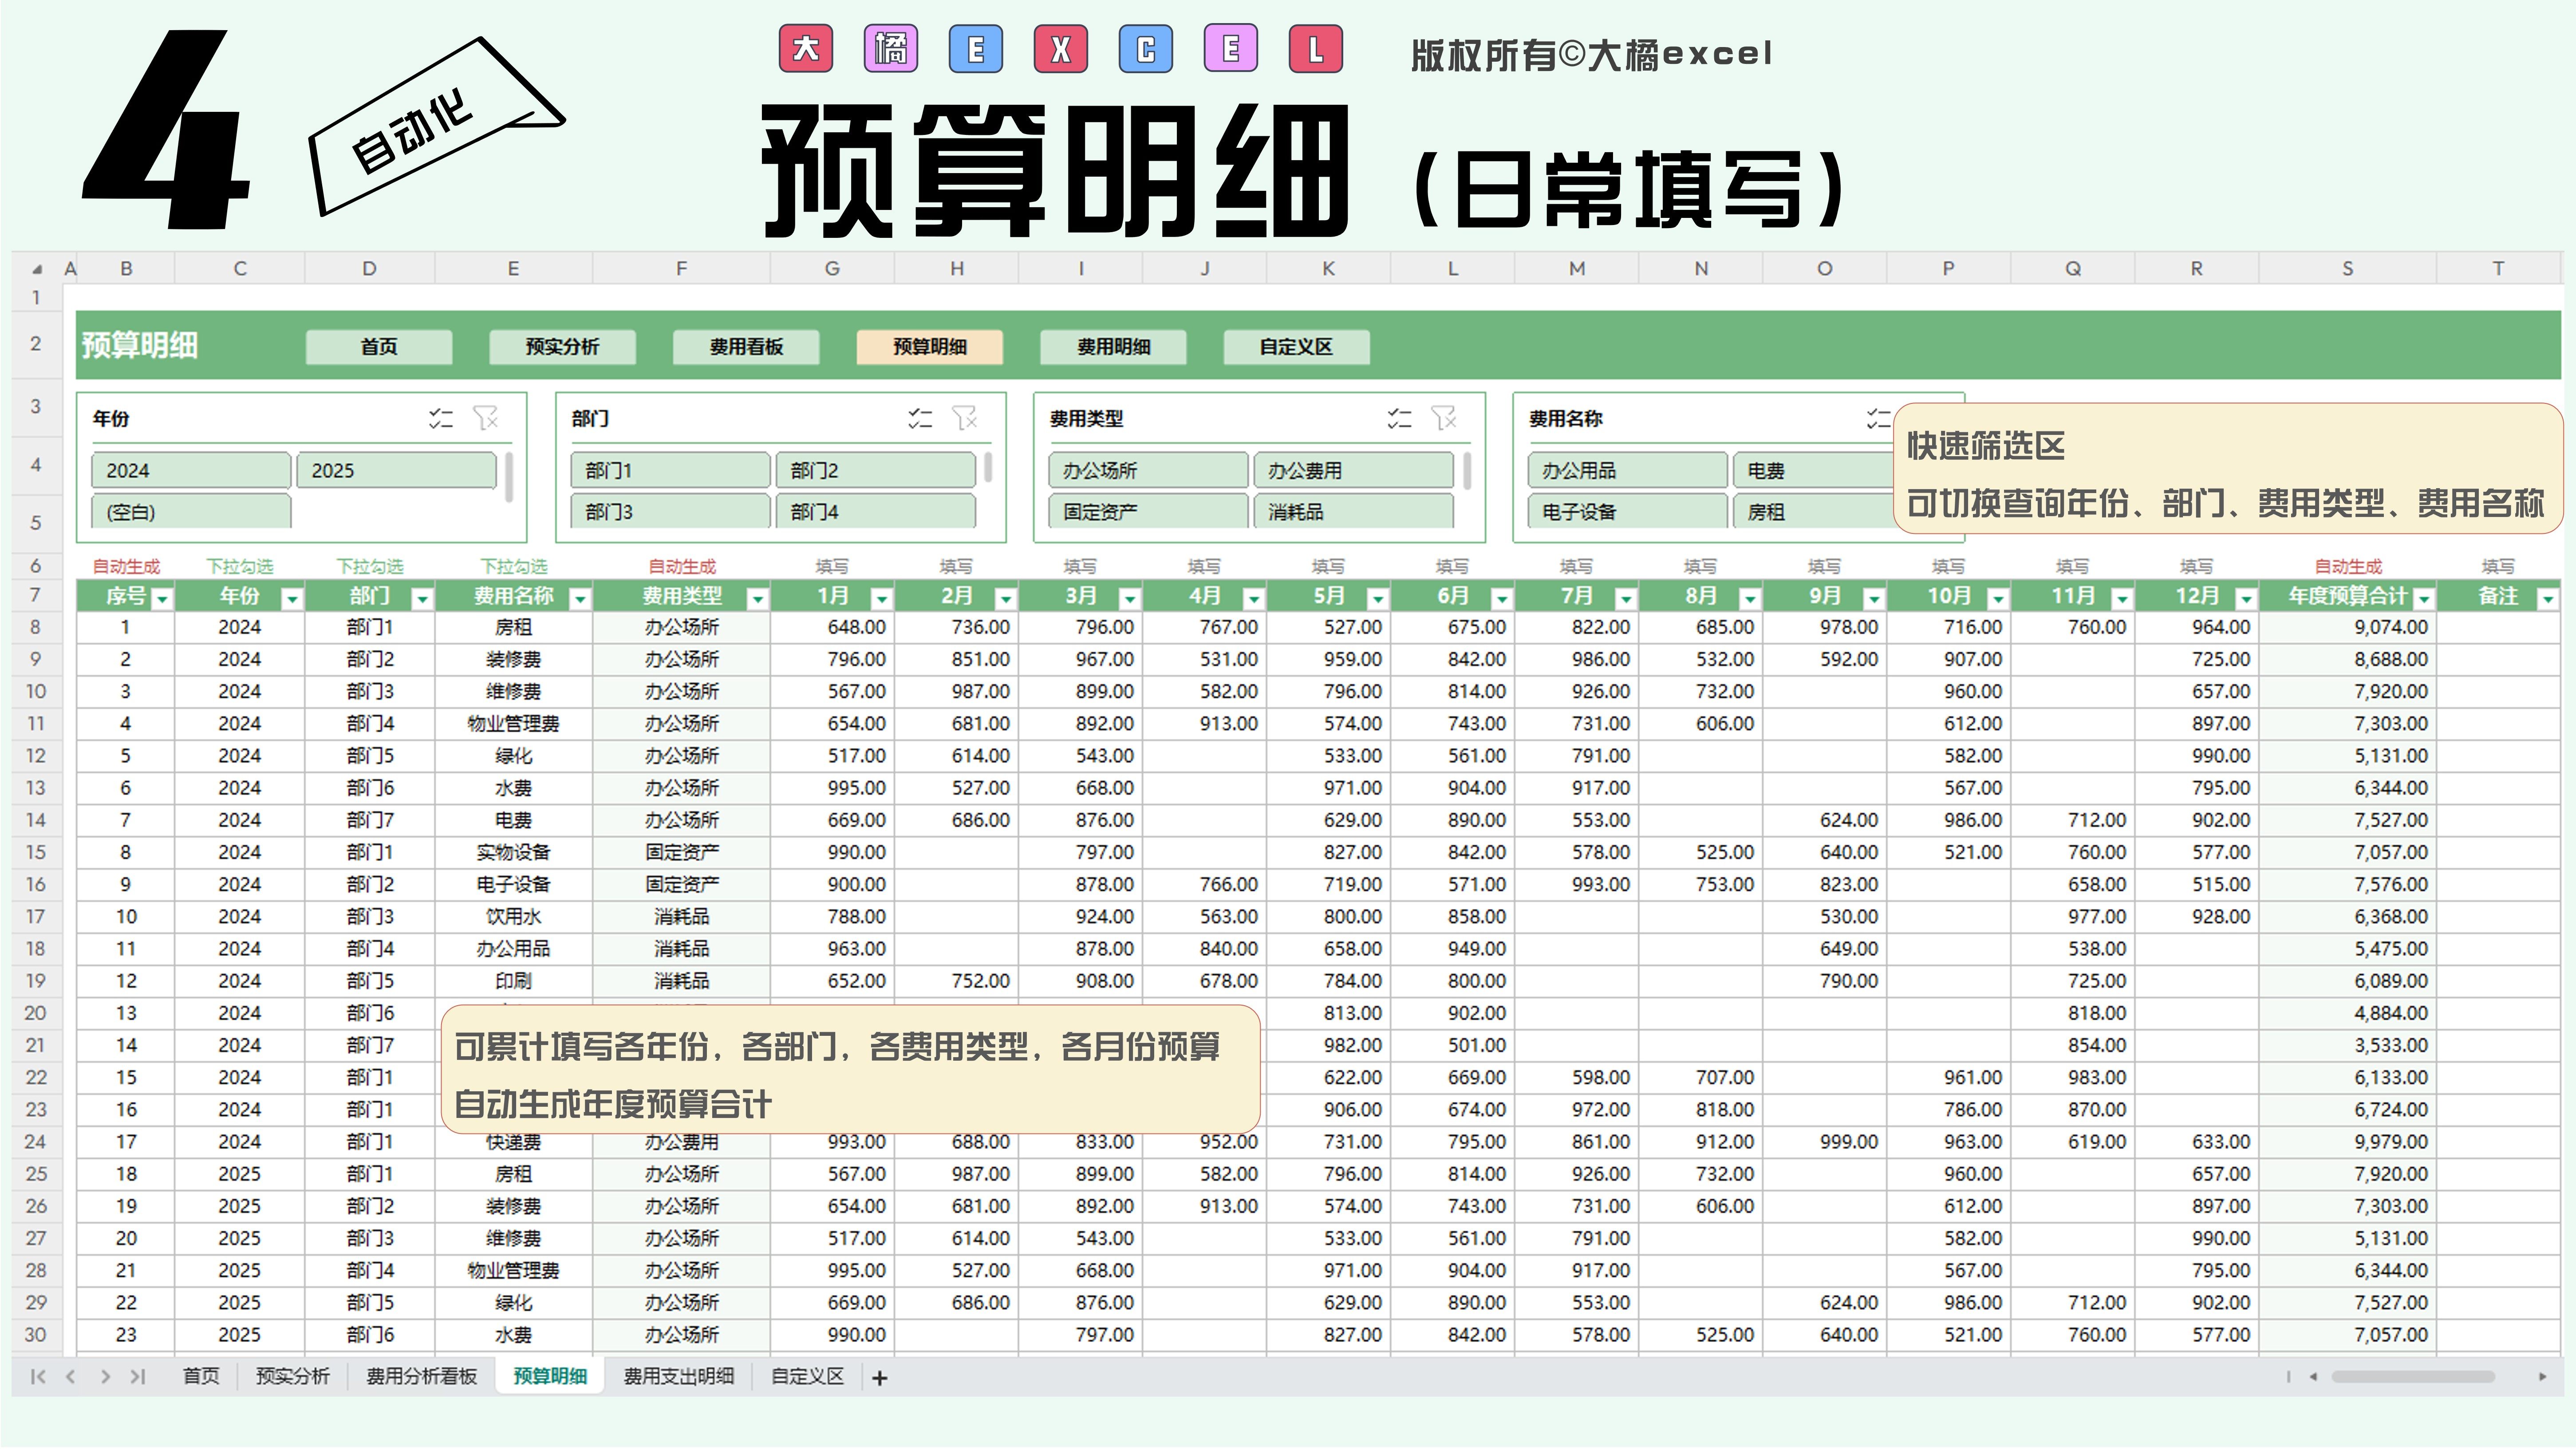
Task: Toggle 2024 in year slicer
Action: [x=190, y=470]
